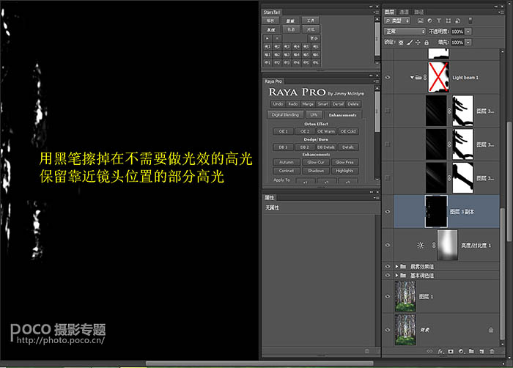Click link layers icon at panel bottom

[429, 351]
